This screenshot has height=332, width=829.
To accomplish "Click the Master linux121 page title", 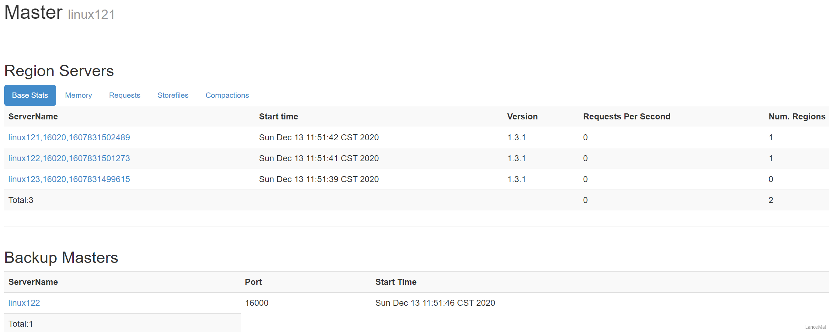I will pos(60,13).
